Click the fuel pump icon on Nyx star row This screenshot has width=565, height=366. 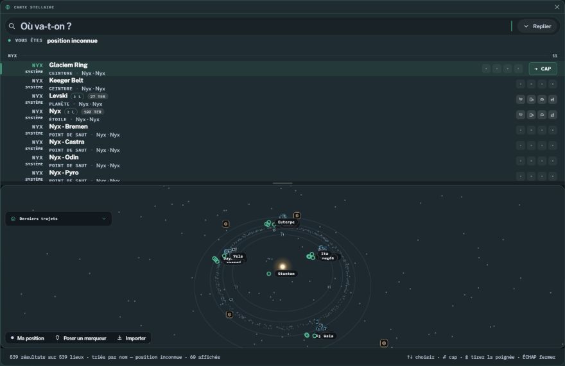[x=532, y=115]
